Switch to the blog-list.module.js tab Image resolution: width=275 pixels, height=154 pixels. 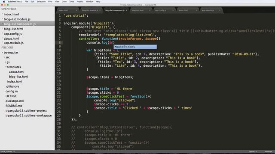click(90, 10)
